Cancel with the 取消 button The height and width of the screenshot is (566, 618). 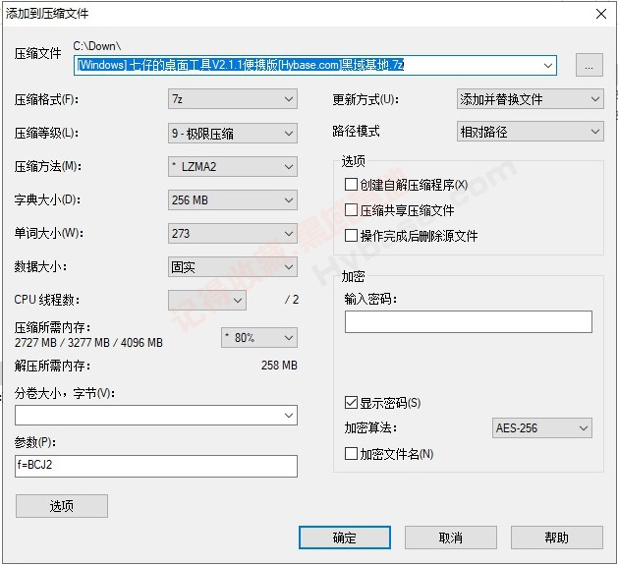pyautogui.click(x=451, y=538)
